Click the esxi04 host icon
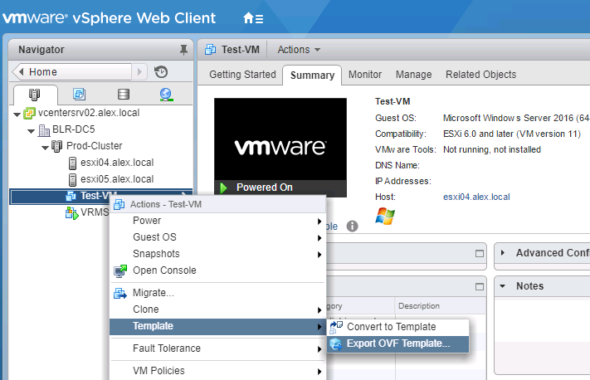This screenshot has width=590, height=380. pyautogui.click(x=73, y=163)
